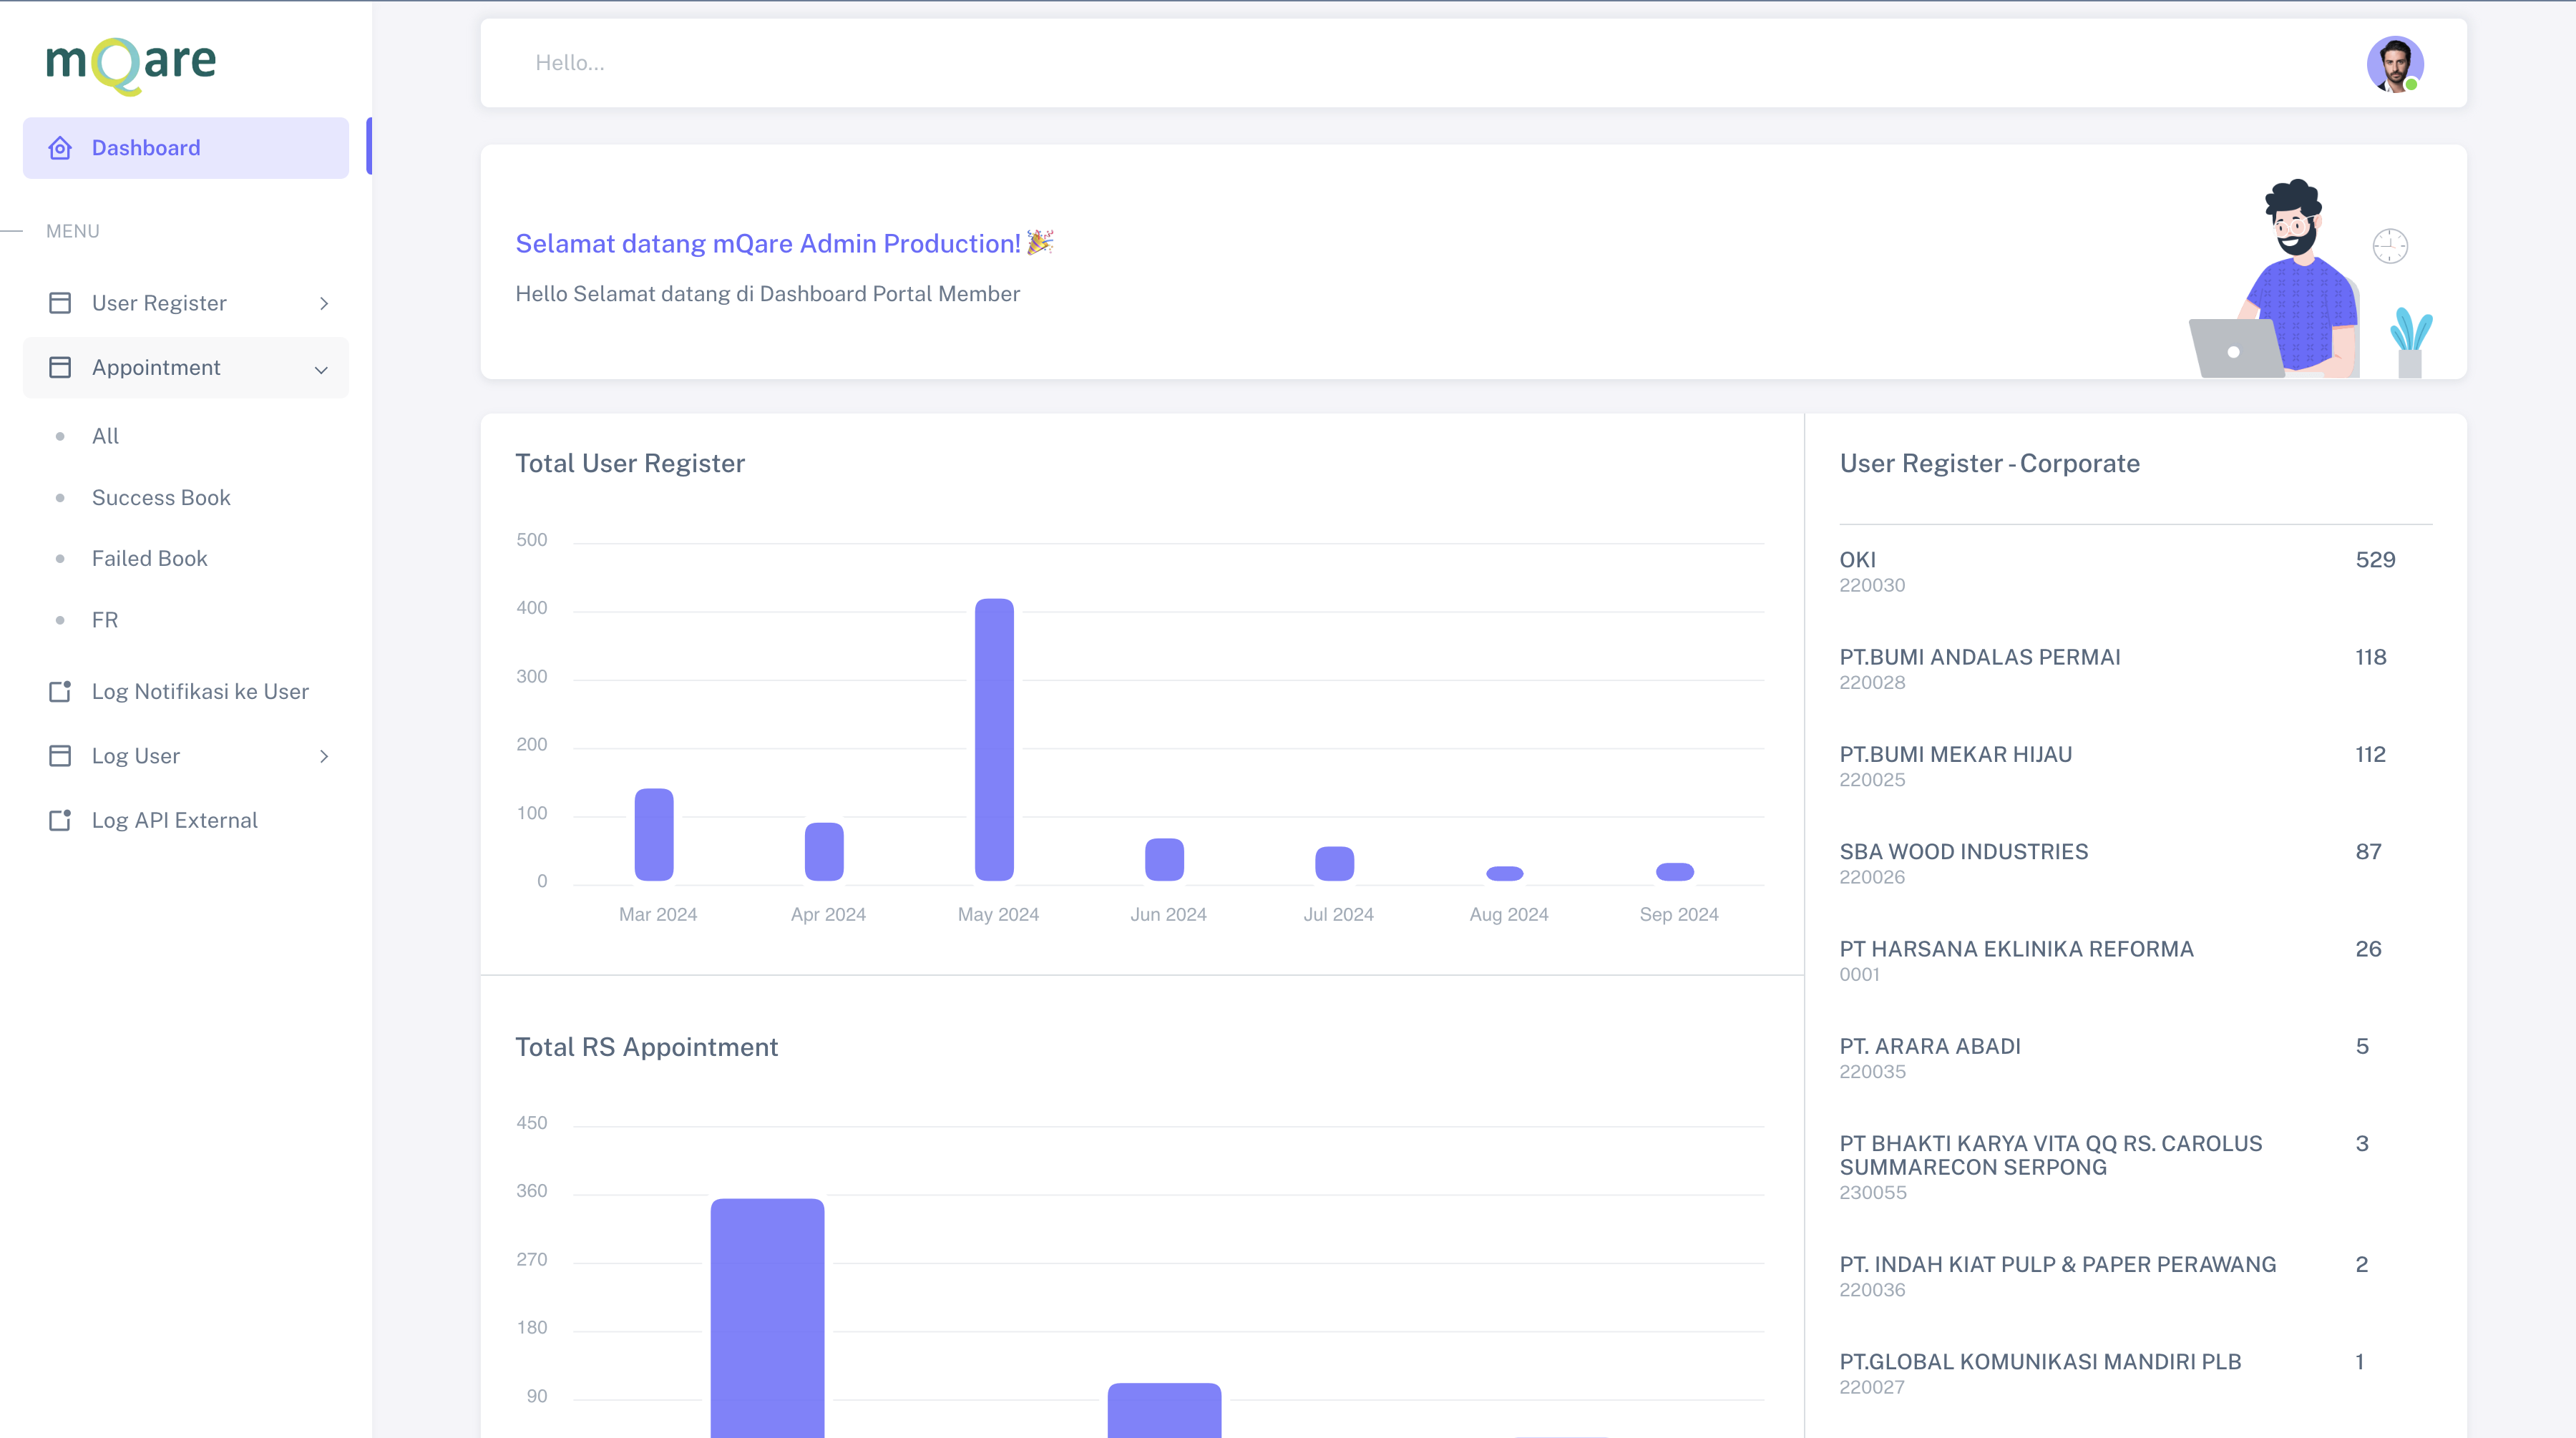Select the Success Book submenu item
2576x1438 pixels.
coord(161,497)
